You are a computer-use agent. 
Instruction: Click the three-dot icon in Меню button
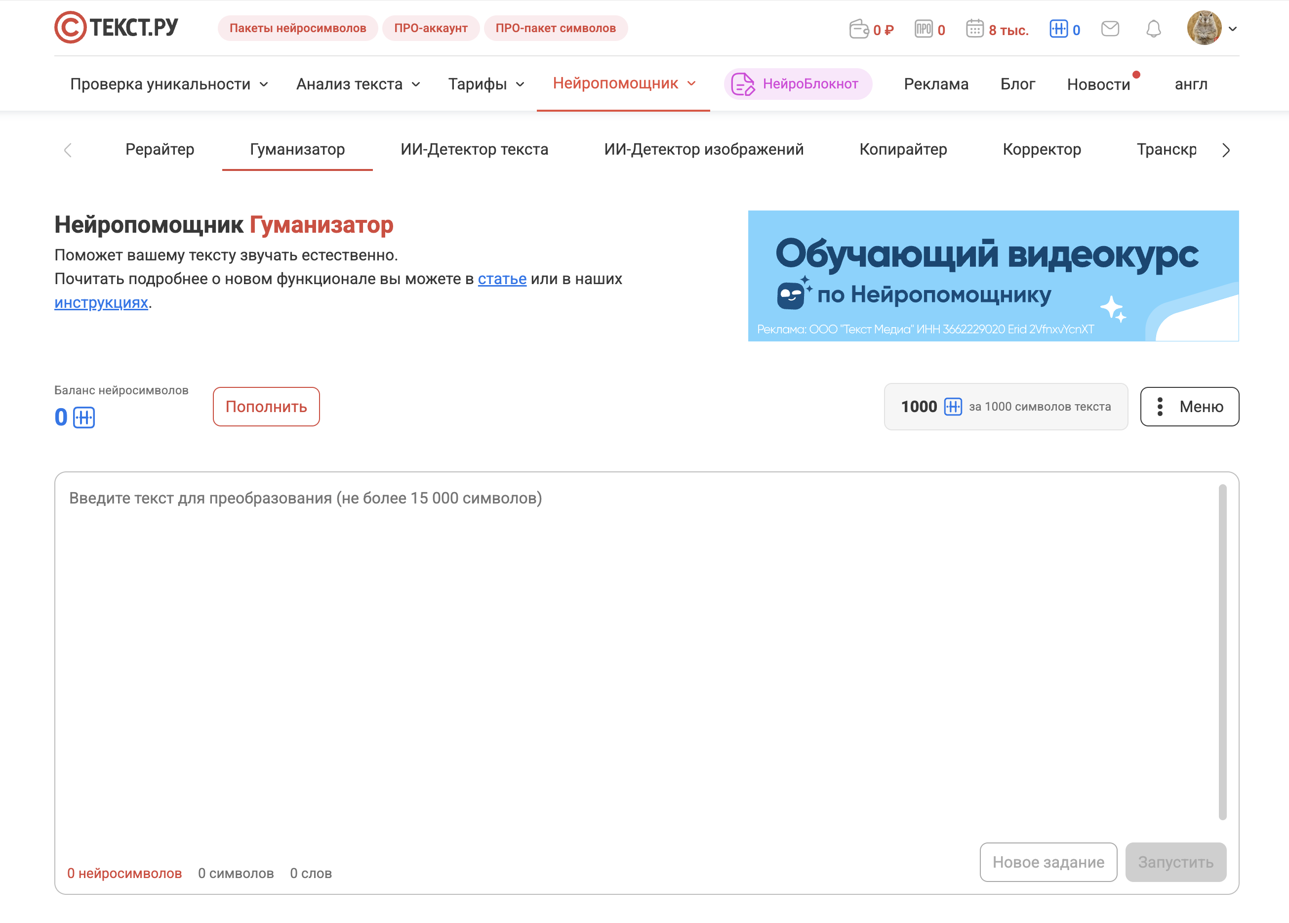click(1160, 407)
